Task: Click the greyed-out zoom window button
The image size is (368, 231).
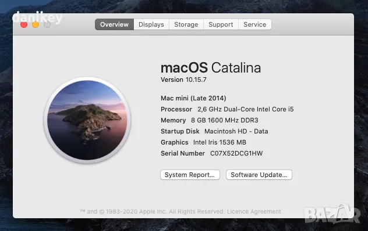Action: point(47,24)
